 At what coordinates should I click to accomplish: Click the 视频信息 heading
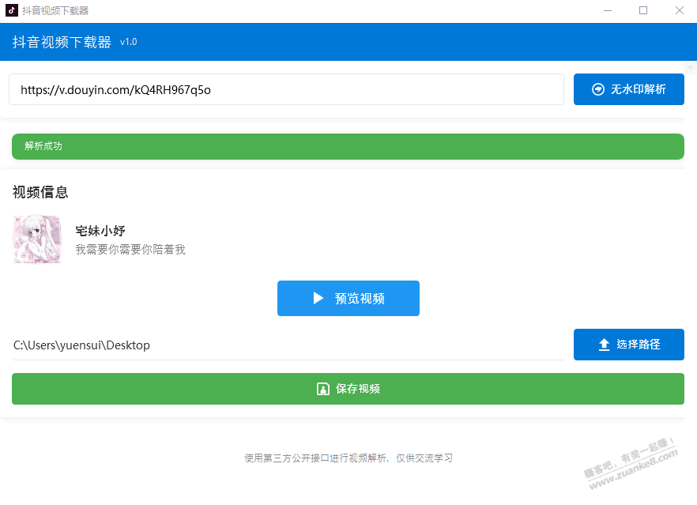[40, 192]
